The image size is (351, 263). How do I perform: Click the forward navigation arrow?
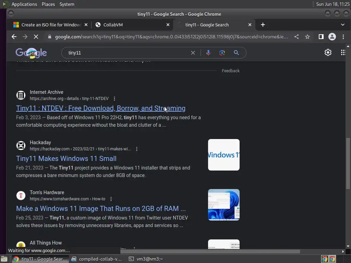25,37
